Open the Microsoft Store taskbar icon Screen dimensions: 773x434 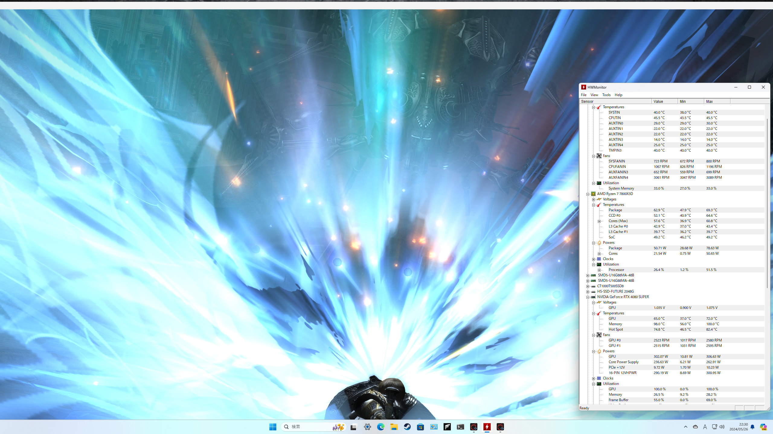point(420,427)
